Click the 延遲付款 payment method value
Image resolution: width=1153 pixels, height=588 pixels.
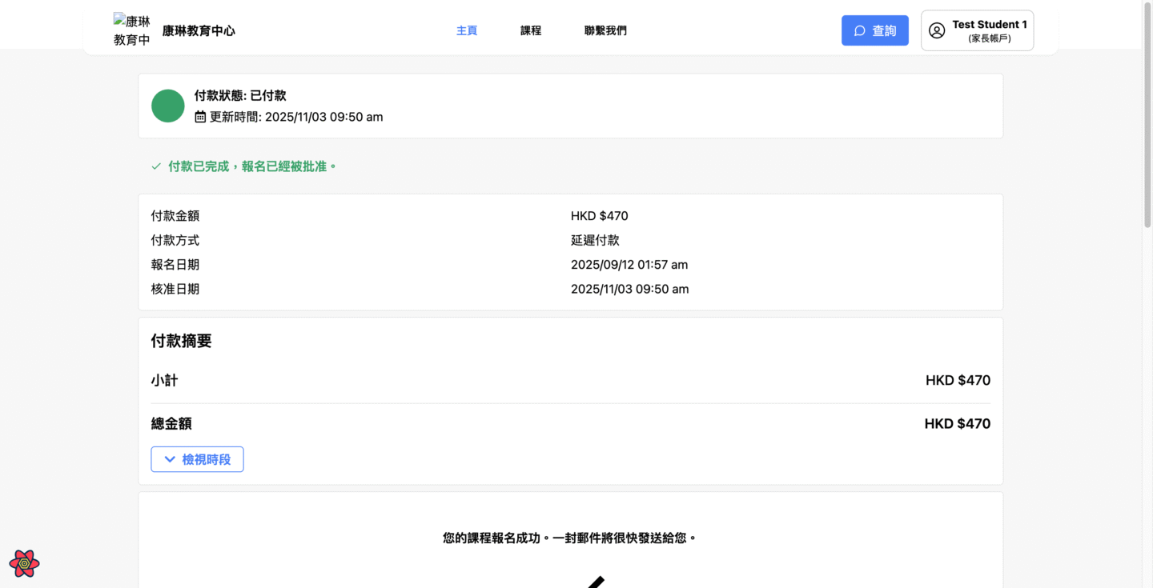click(x=595, y=240)
